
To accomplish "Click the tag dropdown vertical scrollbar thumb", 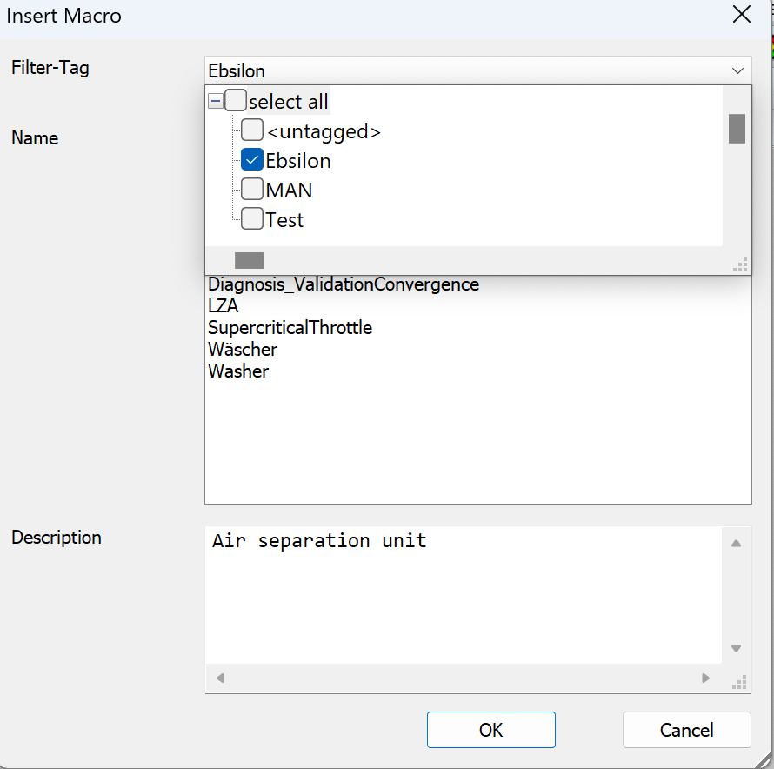I will coord(737,129).
